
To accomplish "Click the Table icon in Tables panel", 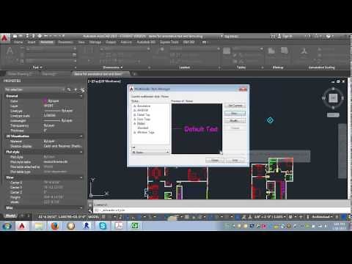I will click(x=227, y=51).
